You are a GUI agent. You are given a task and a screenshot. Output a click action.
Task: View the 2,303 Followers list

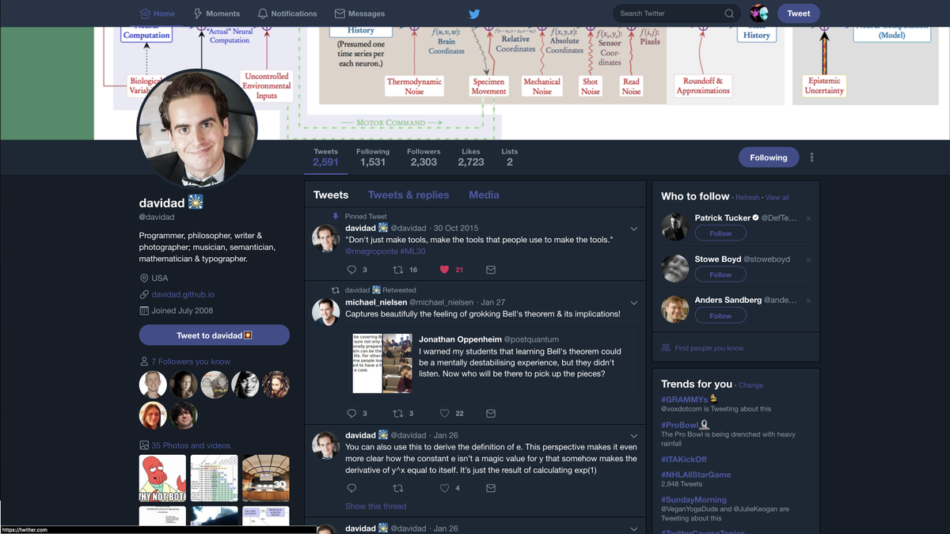point(424,157)
